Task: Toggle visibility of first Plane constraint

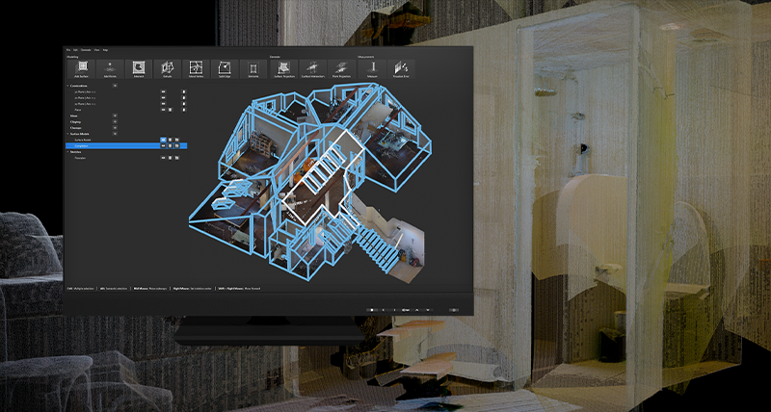Action: pyautogui.click(x=163, y=92)
